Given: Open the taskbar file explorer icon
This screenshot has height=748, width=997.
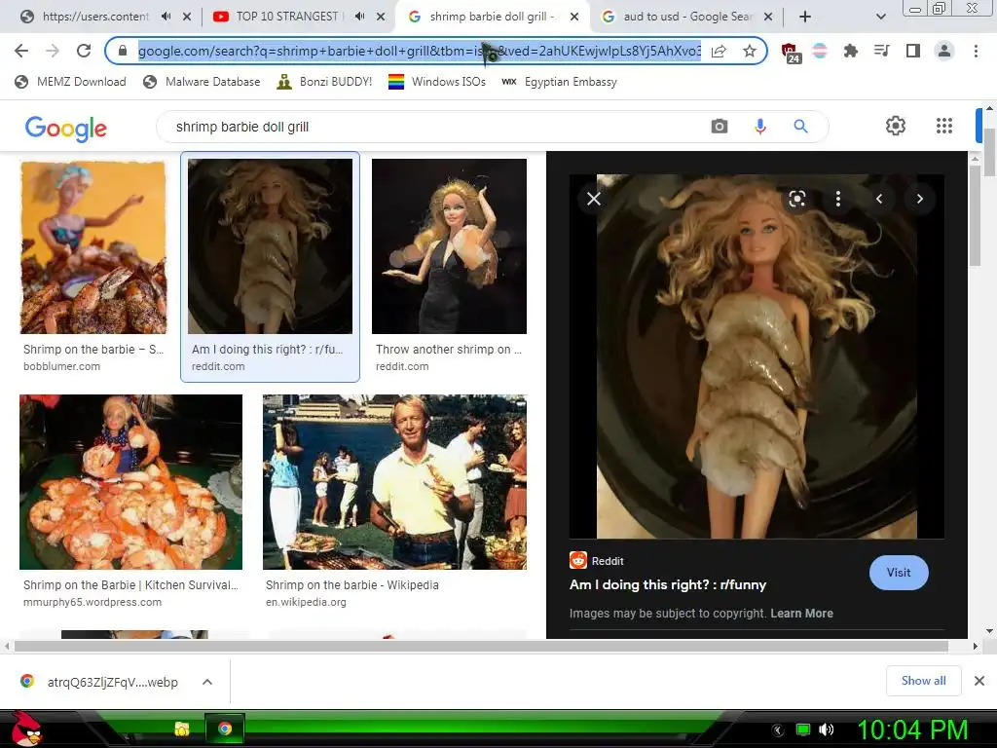Looking at the screenshot, I should (182, 729).
